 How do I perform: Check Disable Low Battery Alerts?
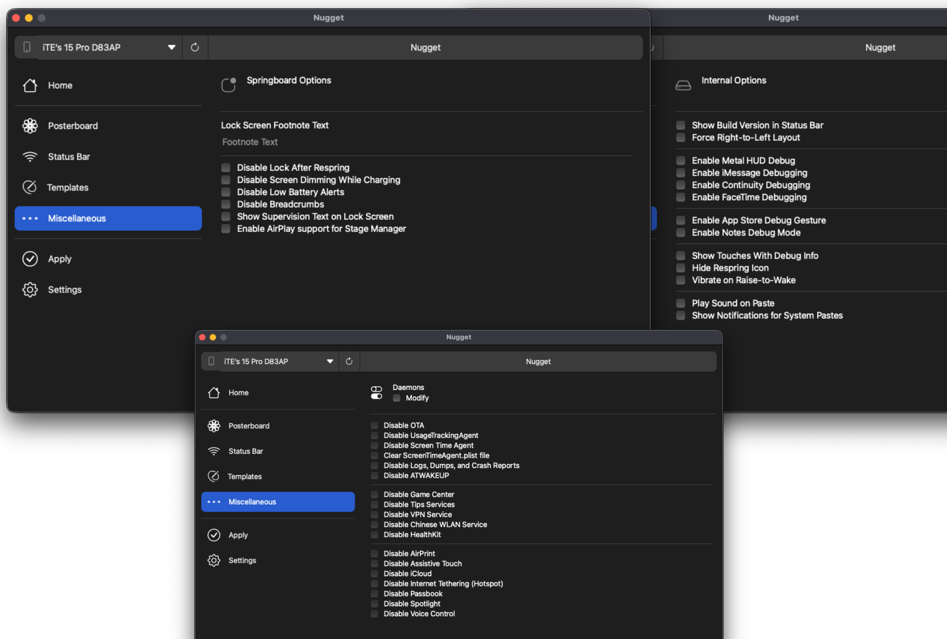[226, 192]
